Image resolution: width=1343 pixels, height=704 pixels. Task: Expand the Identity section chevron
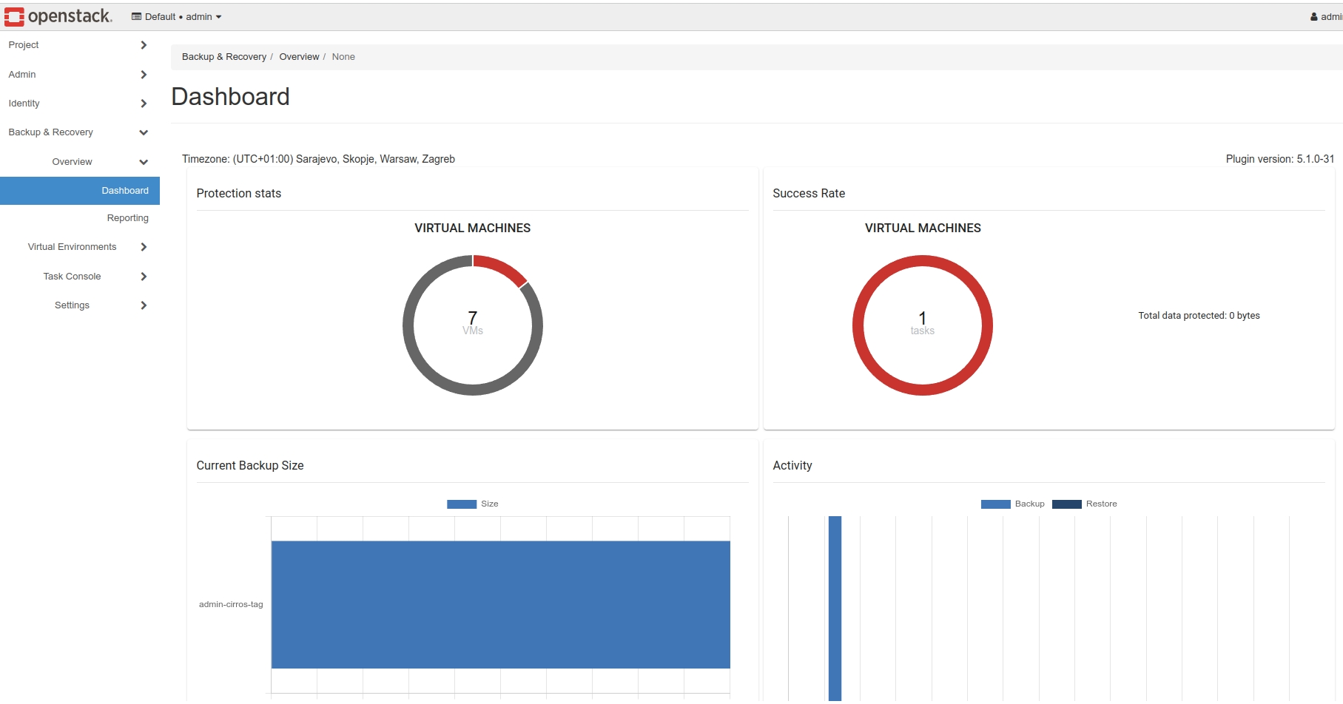coord(144,104)
